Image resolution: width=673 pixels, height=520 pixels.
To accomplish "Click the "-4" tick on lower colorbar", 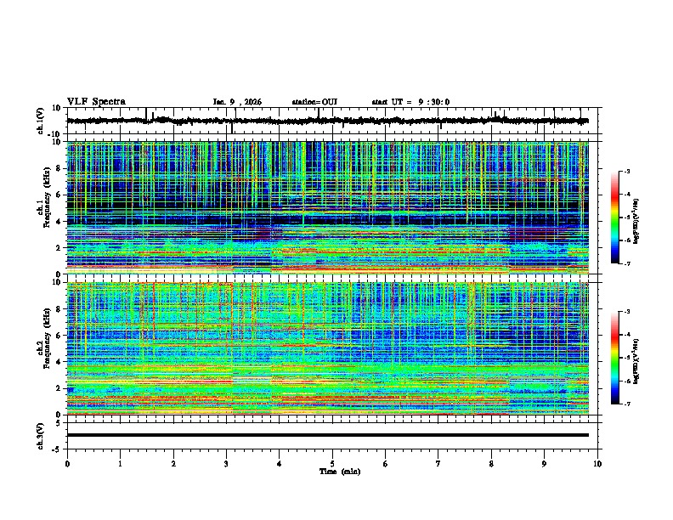I will click(627, 335).
